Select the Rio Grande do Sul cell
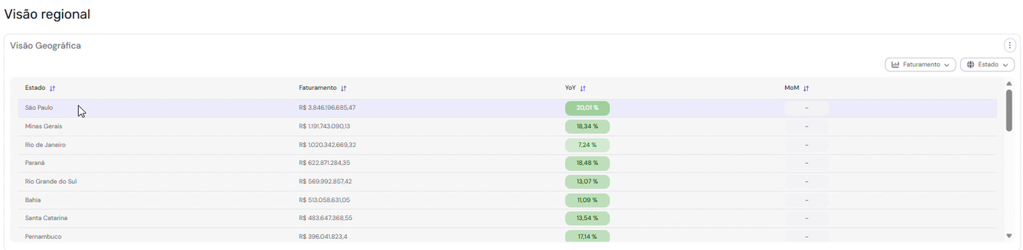 51,181
